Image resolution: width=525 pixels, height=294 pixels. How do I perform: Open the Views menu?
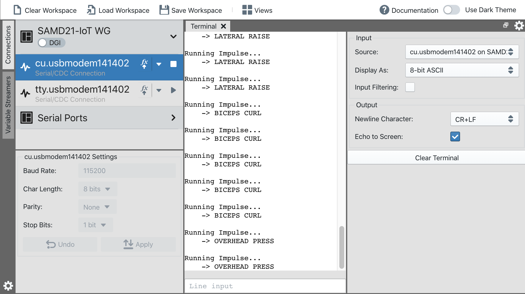point(257,10)
